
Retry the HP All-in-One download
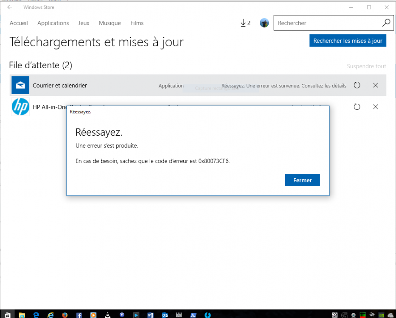[x=357, y=107]
